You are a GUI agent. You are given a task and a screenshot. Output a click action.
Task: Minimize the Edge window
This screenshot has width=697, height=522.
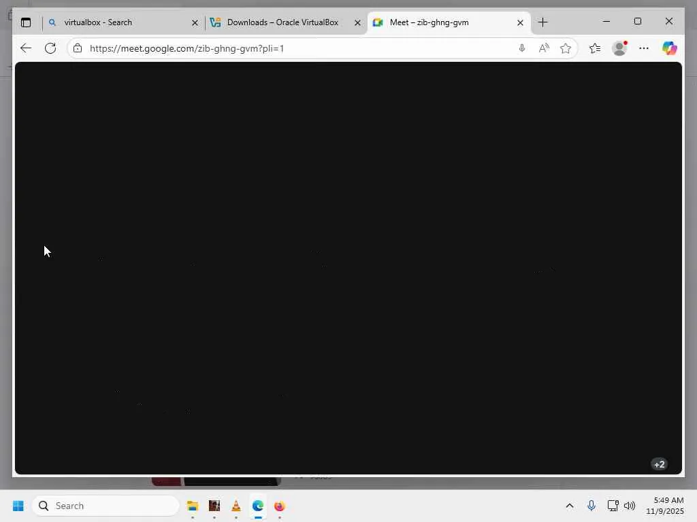(606, 21)
